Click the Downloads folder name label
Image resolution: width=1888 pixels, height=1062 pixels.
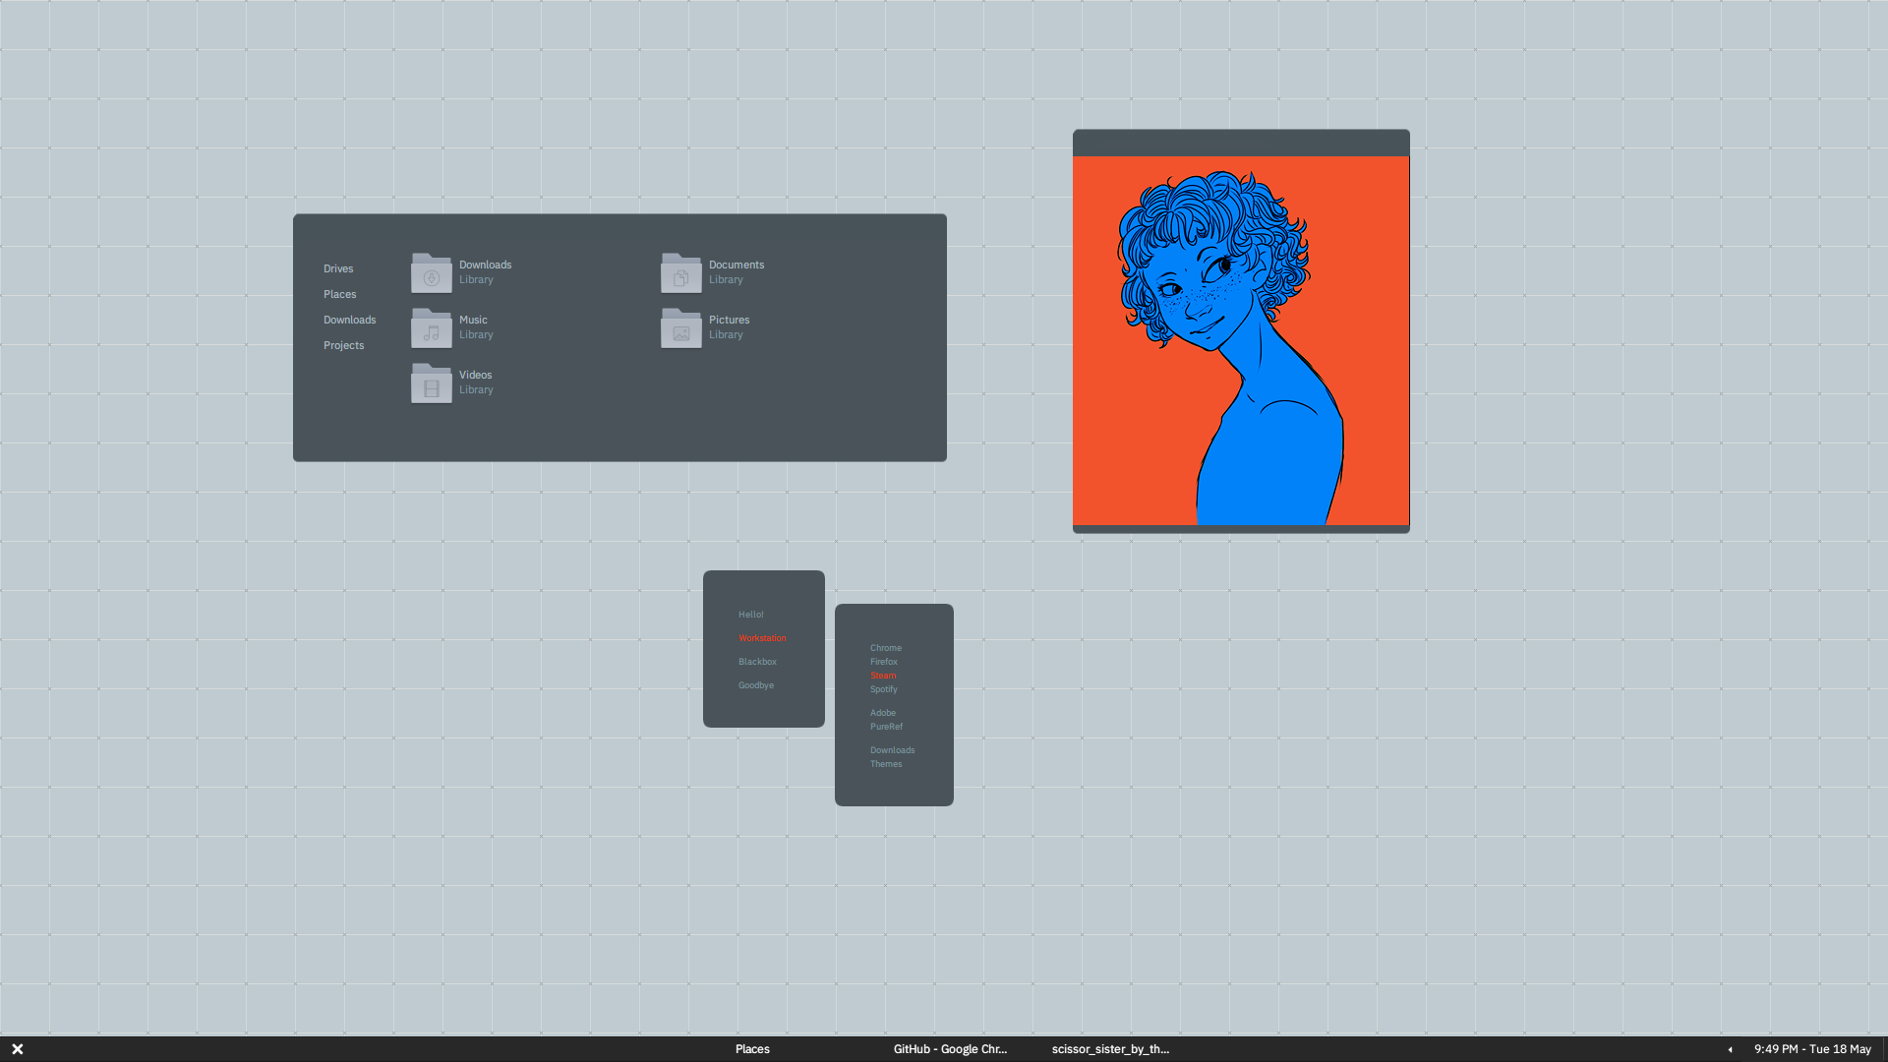[x=486, y=265]
